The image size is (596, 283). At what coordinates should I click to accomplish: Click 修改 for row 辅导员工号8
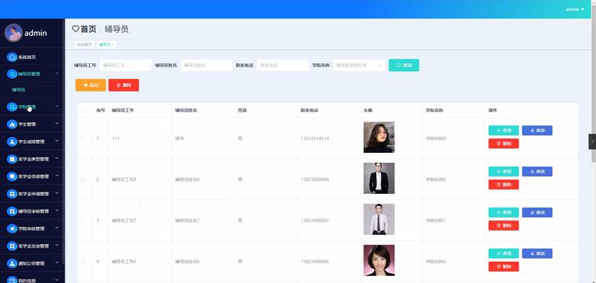coord(537,172)
